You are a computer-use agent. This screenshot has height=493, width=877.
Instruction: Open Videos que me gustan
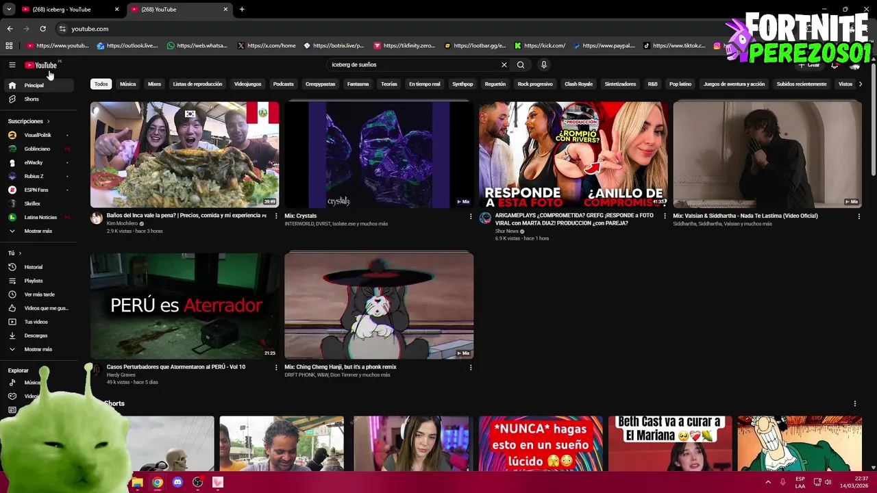tap(38, 308)
